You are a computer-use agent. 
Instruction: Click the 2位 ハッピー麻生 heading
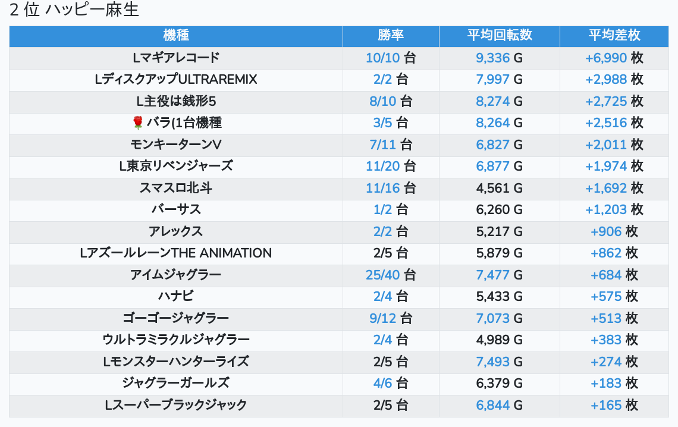74,10
